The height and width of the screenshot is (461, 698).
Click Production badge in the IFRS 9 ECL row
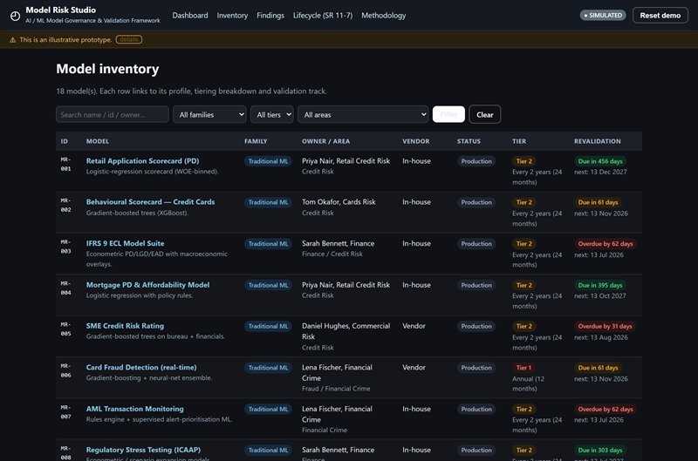coord(476,244)
